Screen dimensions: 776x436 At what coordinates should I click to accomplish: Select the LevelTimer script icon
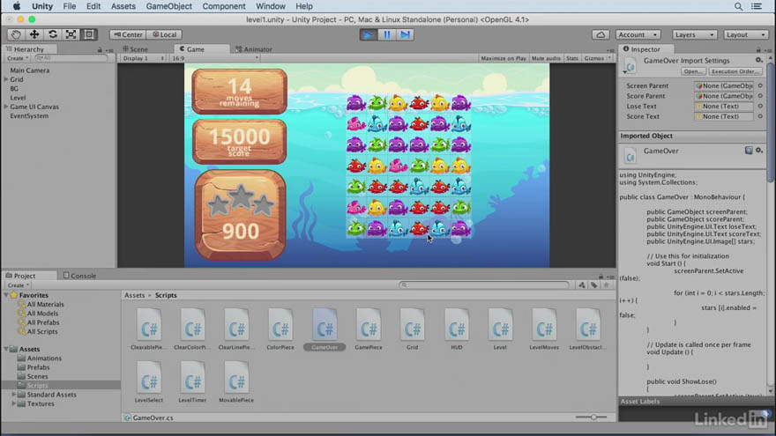(x=192, y=379)
